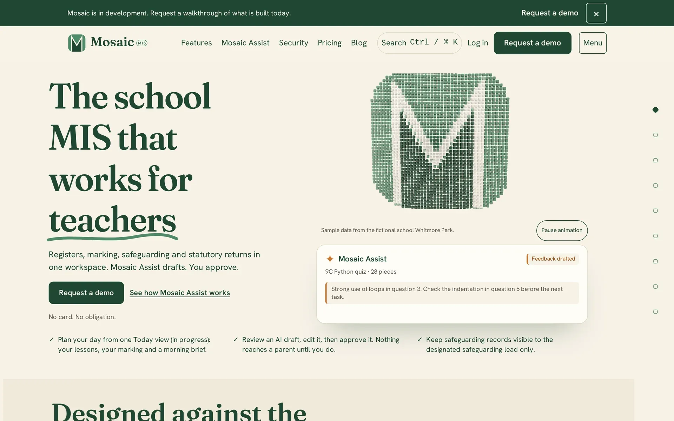Click the checkmark beside 'Plan your day'

point(52,340)
